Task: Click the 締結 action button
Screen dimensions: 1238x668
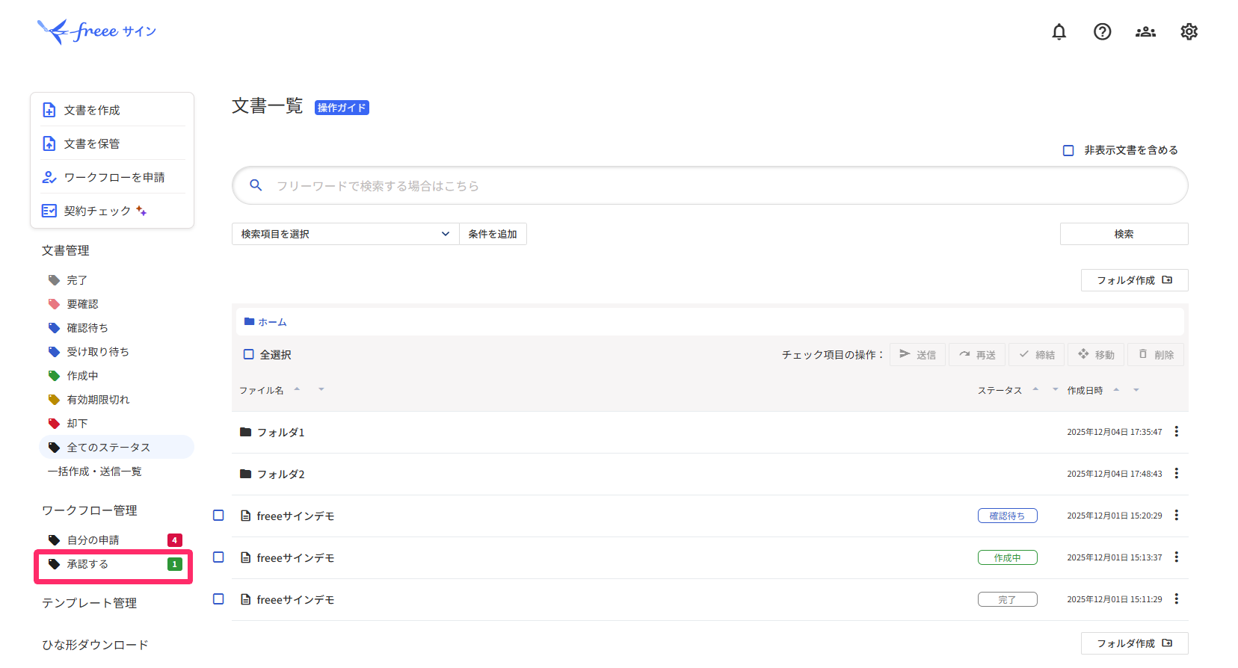Action: tap(1036, 354)
